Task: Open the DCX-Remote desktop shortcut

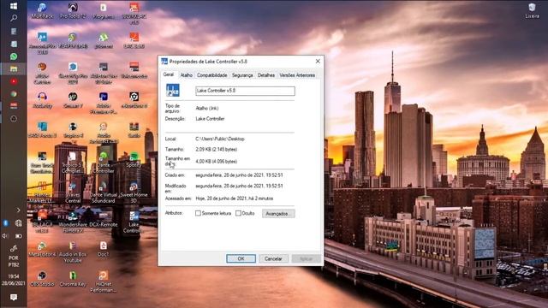Action: coord(104,219)
